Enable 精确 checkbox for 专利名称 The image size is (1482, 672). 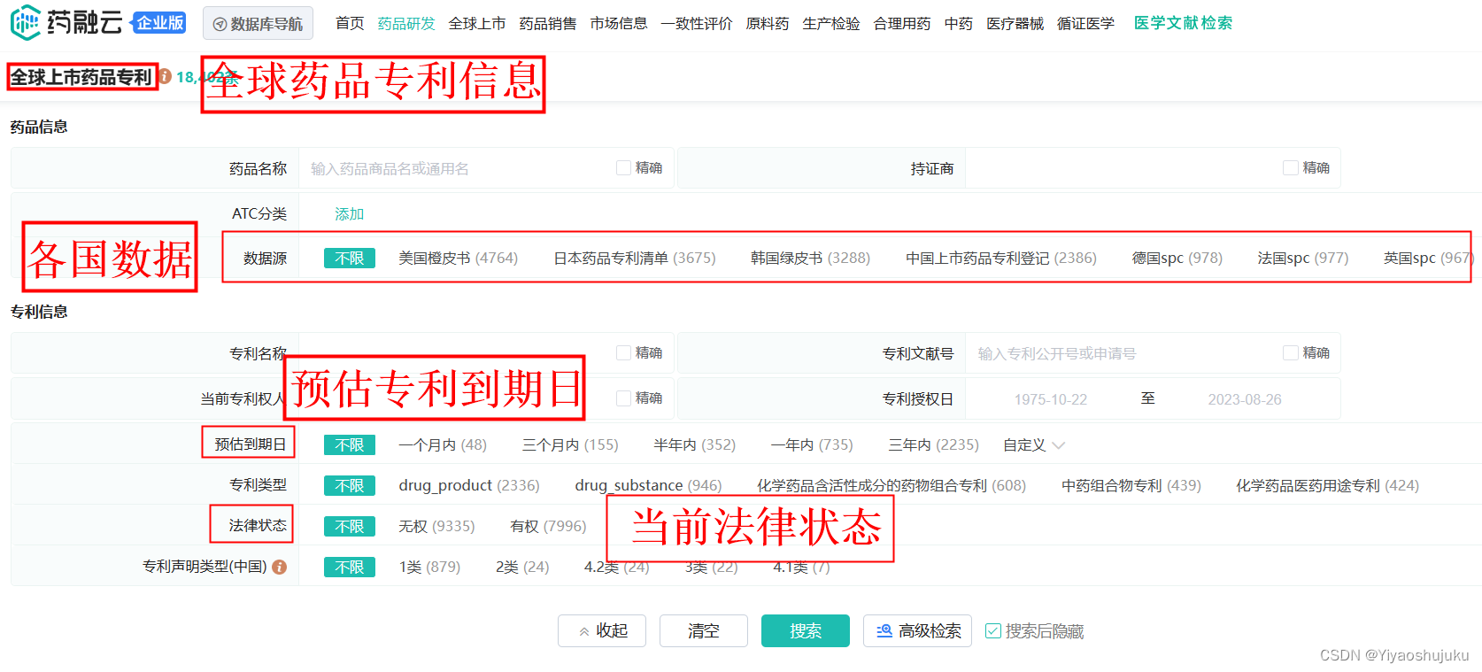(623, 352)
